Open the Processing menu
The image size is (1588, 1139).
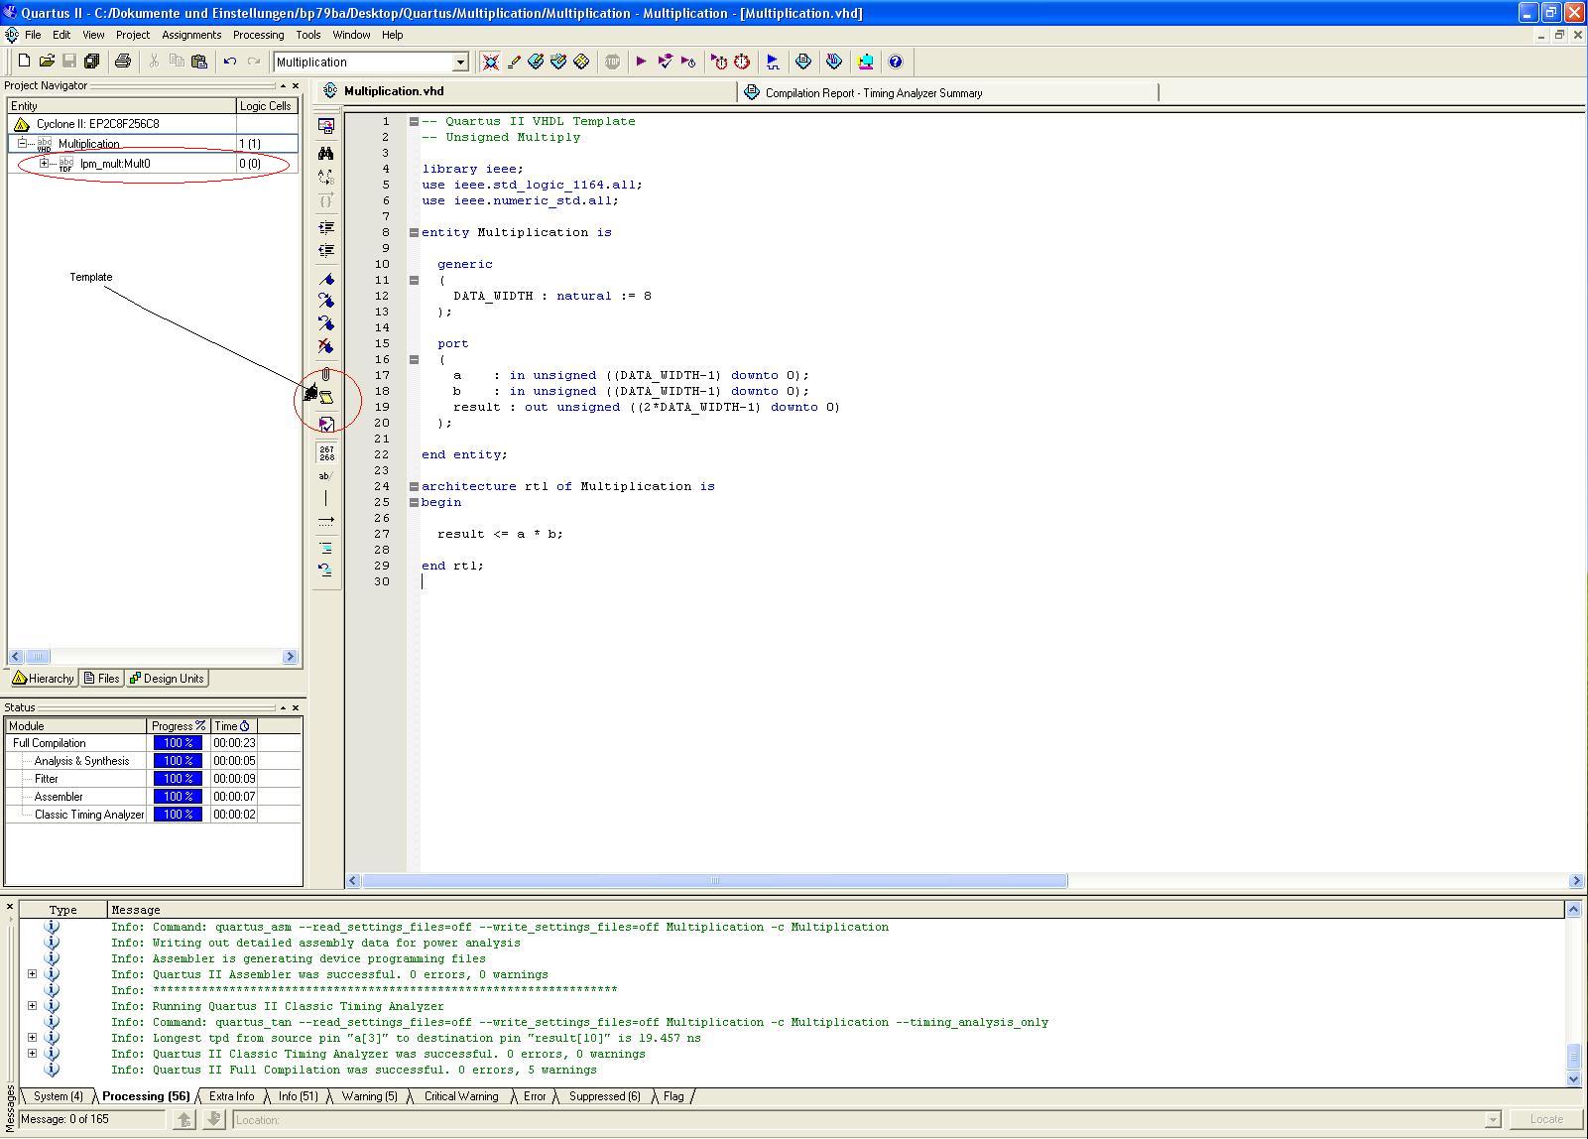click(x=258, y=35)
